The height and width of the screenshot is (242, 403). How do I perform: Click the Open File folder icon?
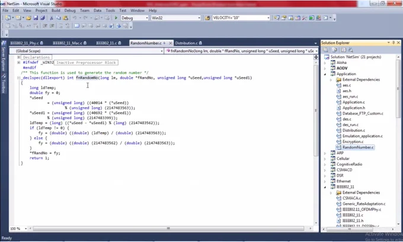pos(28,18)
